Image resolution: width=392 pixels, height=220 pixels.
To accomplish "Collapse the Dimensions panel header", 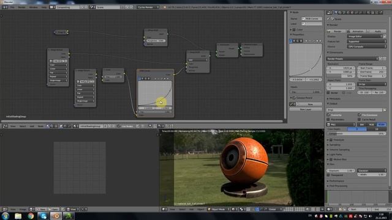I will 336,53.
